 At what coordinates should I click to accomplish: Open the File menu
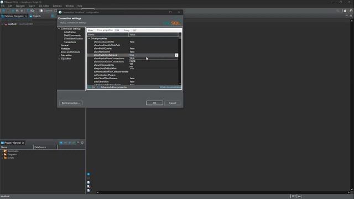(3, 6)
